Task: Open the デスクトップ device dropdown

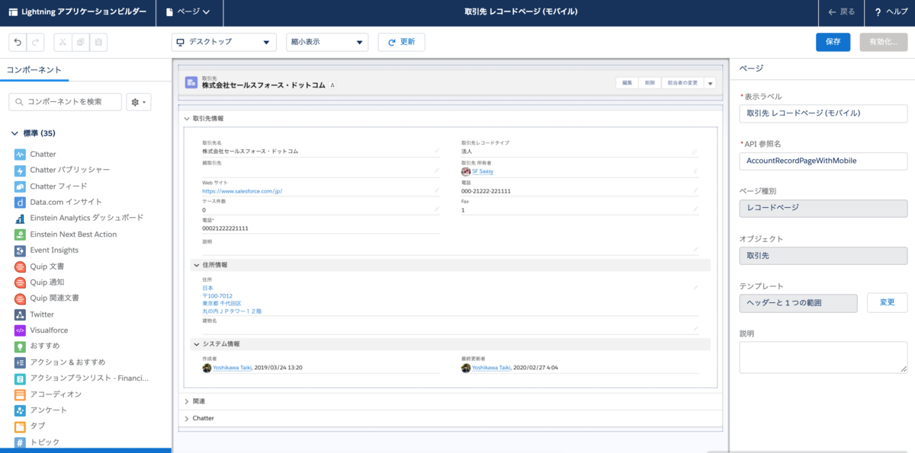Action: (223, 42)
